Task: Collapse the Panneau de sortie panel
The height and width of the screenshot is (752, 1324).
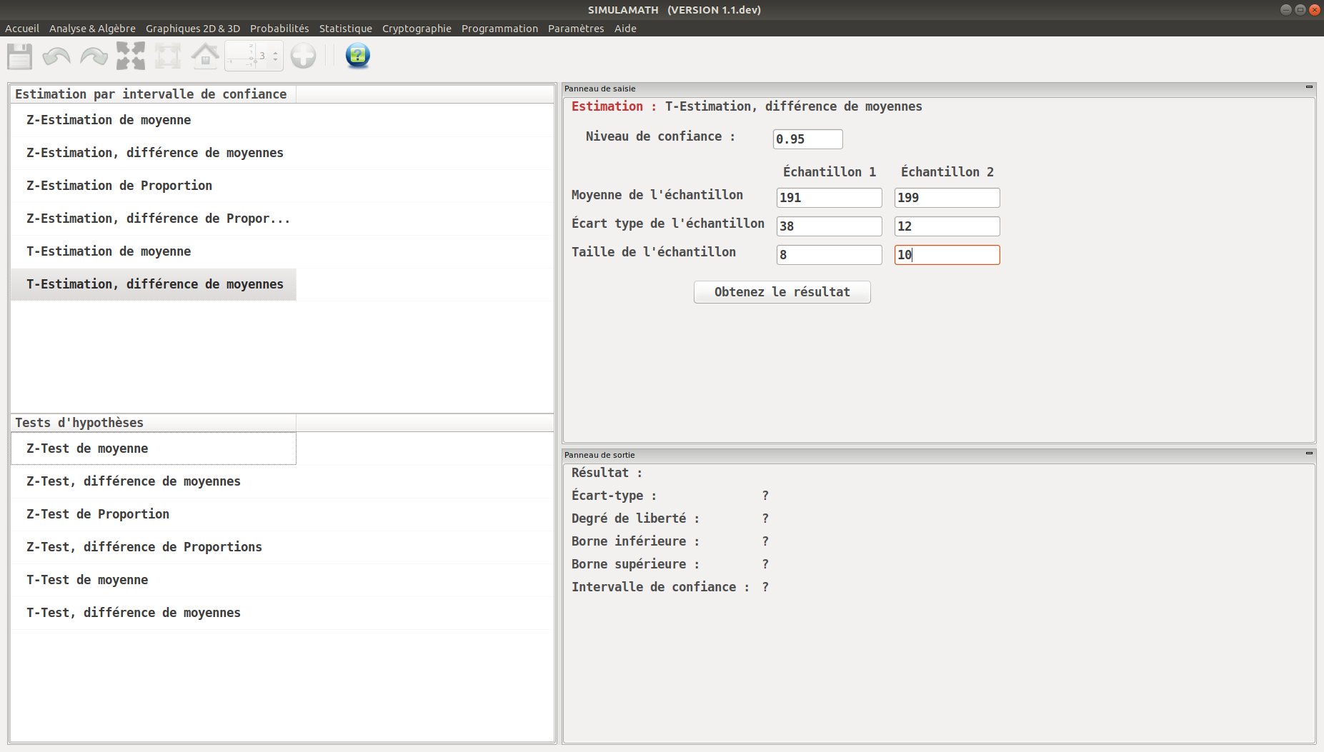Action: [1309, 454]
